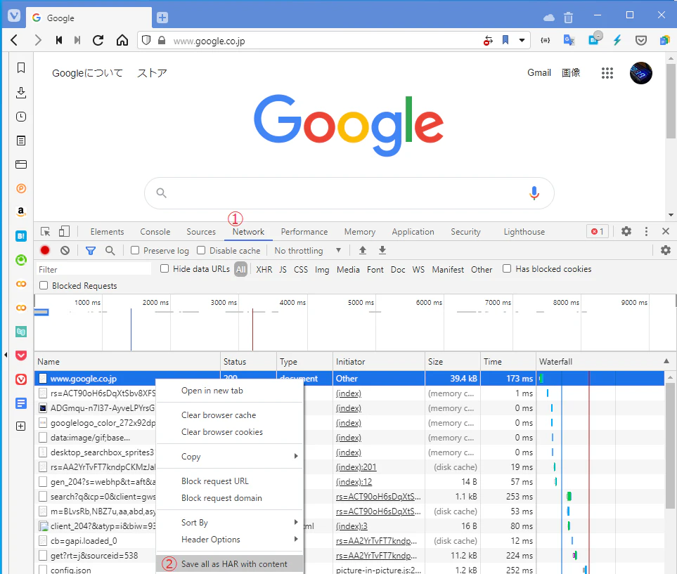Import HAR file with upload arrow
677x574 pixels.
pos(363,250)
